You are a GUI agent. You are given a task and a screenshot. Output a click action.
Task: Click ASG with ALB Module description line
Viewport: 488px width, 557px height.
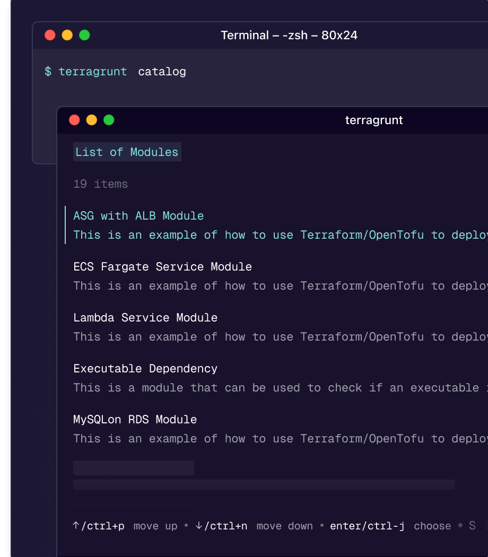click(281, 235)
